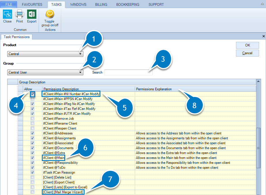
Task: Uncheck Allow for #Client @Associated
Action: click(x=32, y=143)
